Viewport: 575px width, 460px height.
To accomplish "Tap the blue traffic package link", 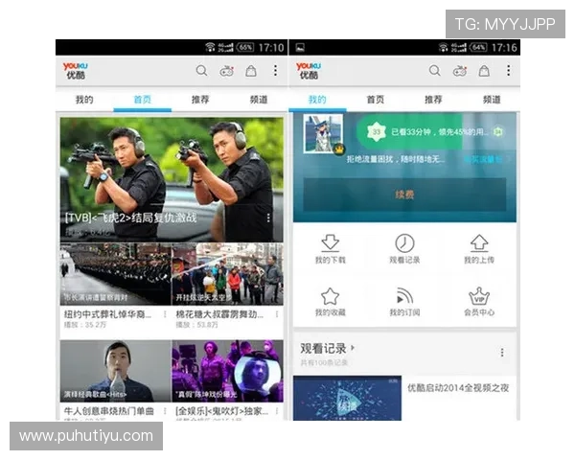I will (x=483, y=159).
